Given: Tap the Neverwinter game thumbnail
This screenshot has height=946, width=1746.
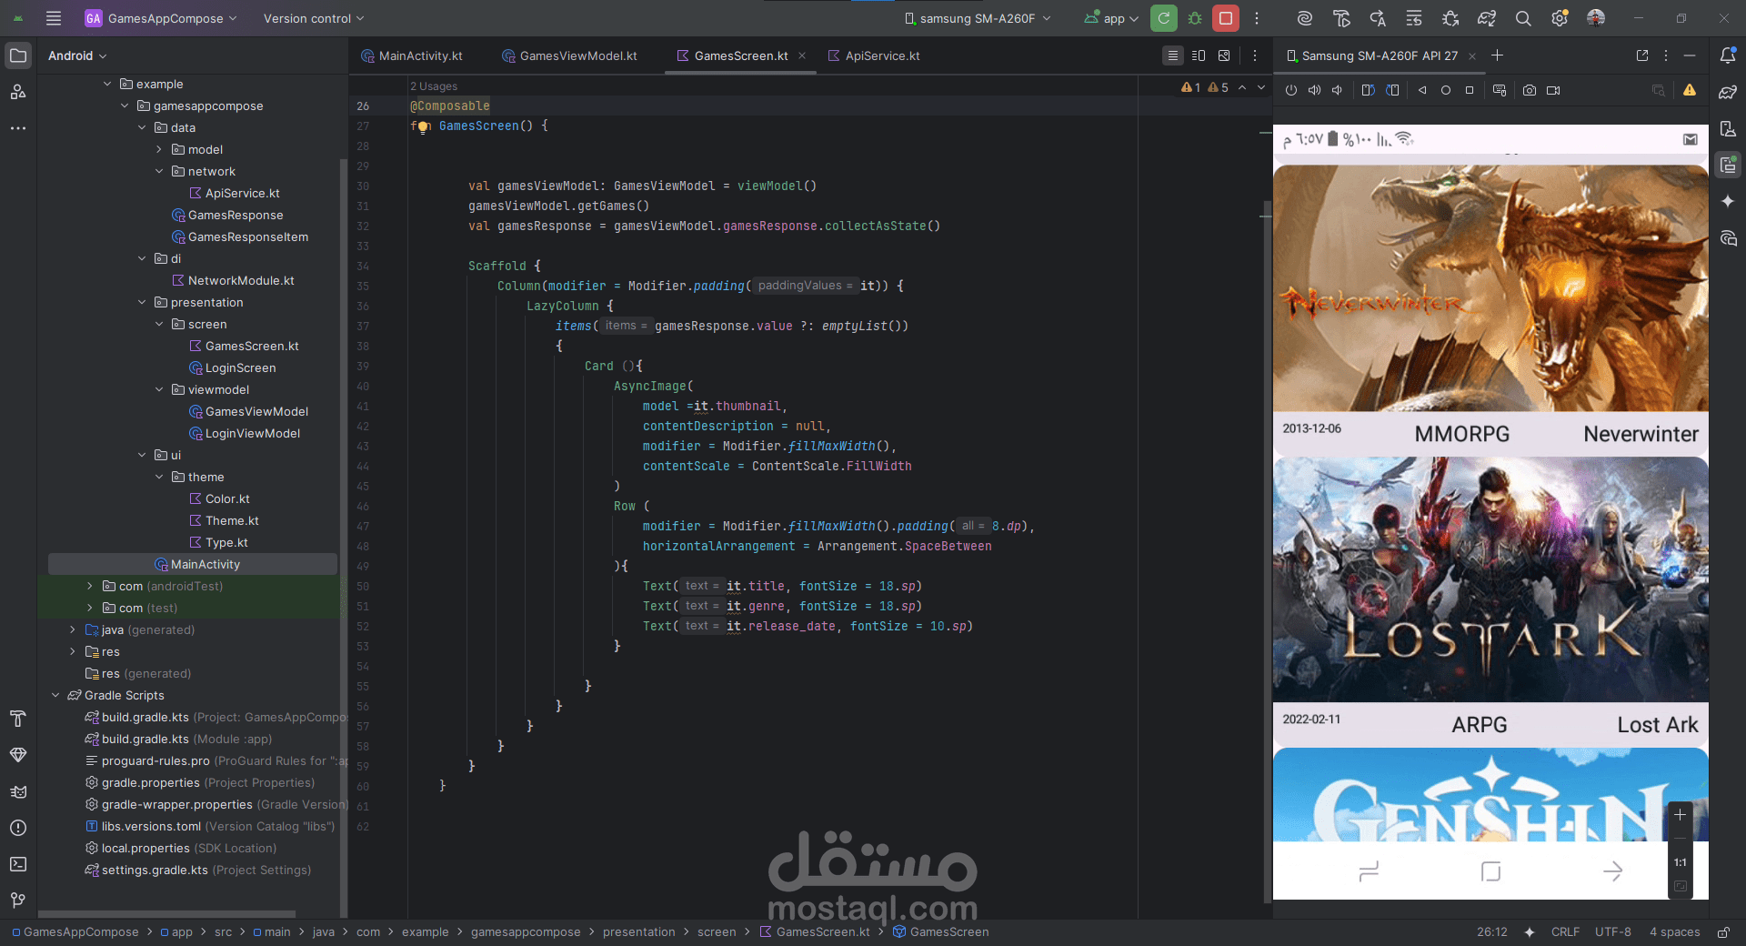Looking at the screenshot, I should (x=1490, y=288).
